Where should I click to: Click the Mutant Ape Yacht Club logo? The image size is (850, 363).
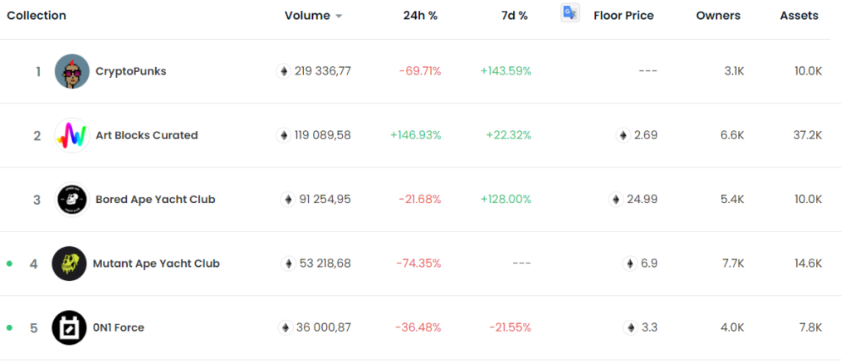tap(69, 264)
